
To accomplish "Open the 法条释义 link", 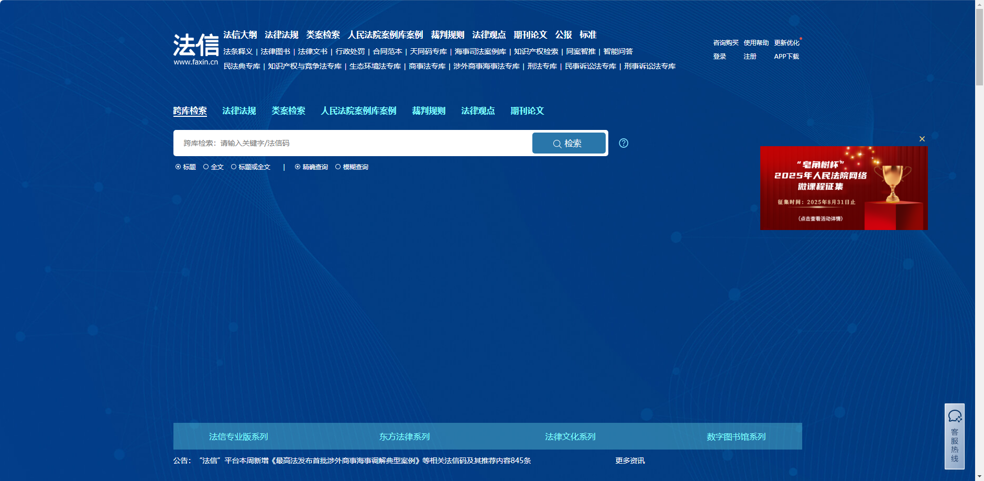I will pos(238,51).
